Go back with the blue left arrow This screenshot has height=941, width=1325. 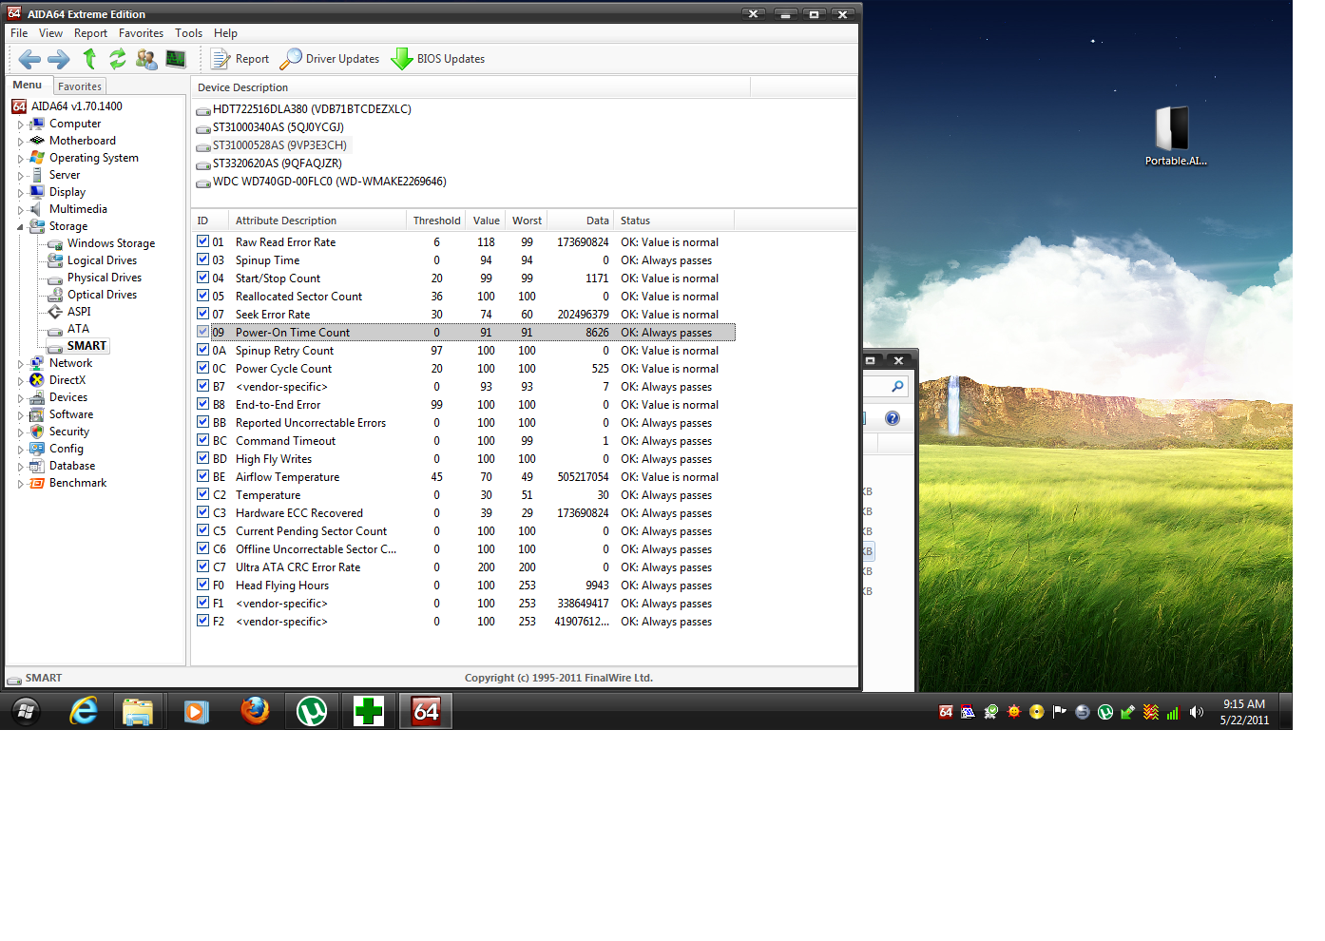29,59
